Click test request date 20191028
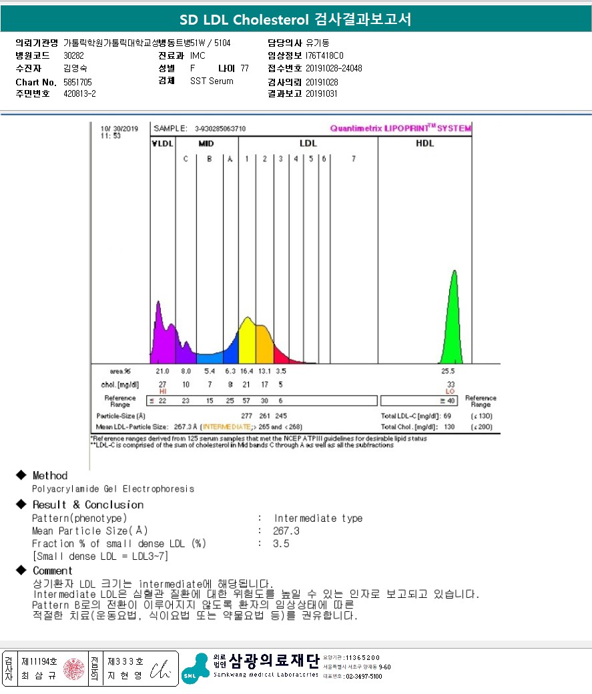 click(x=322, y=82)
